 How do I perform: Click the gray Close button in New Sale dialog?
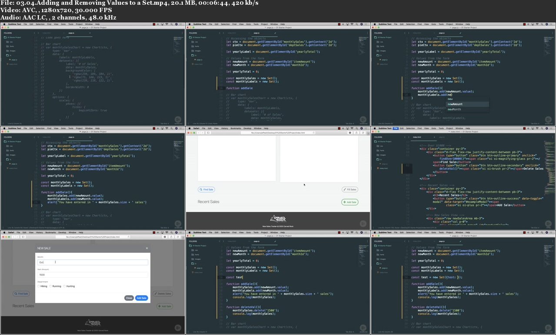129,298
